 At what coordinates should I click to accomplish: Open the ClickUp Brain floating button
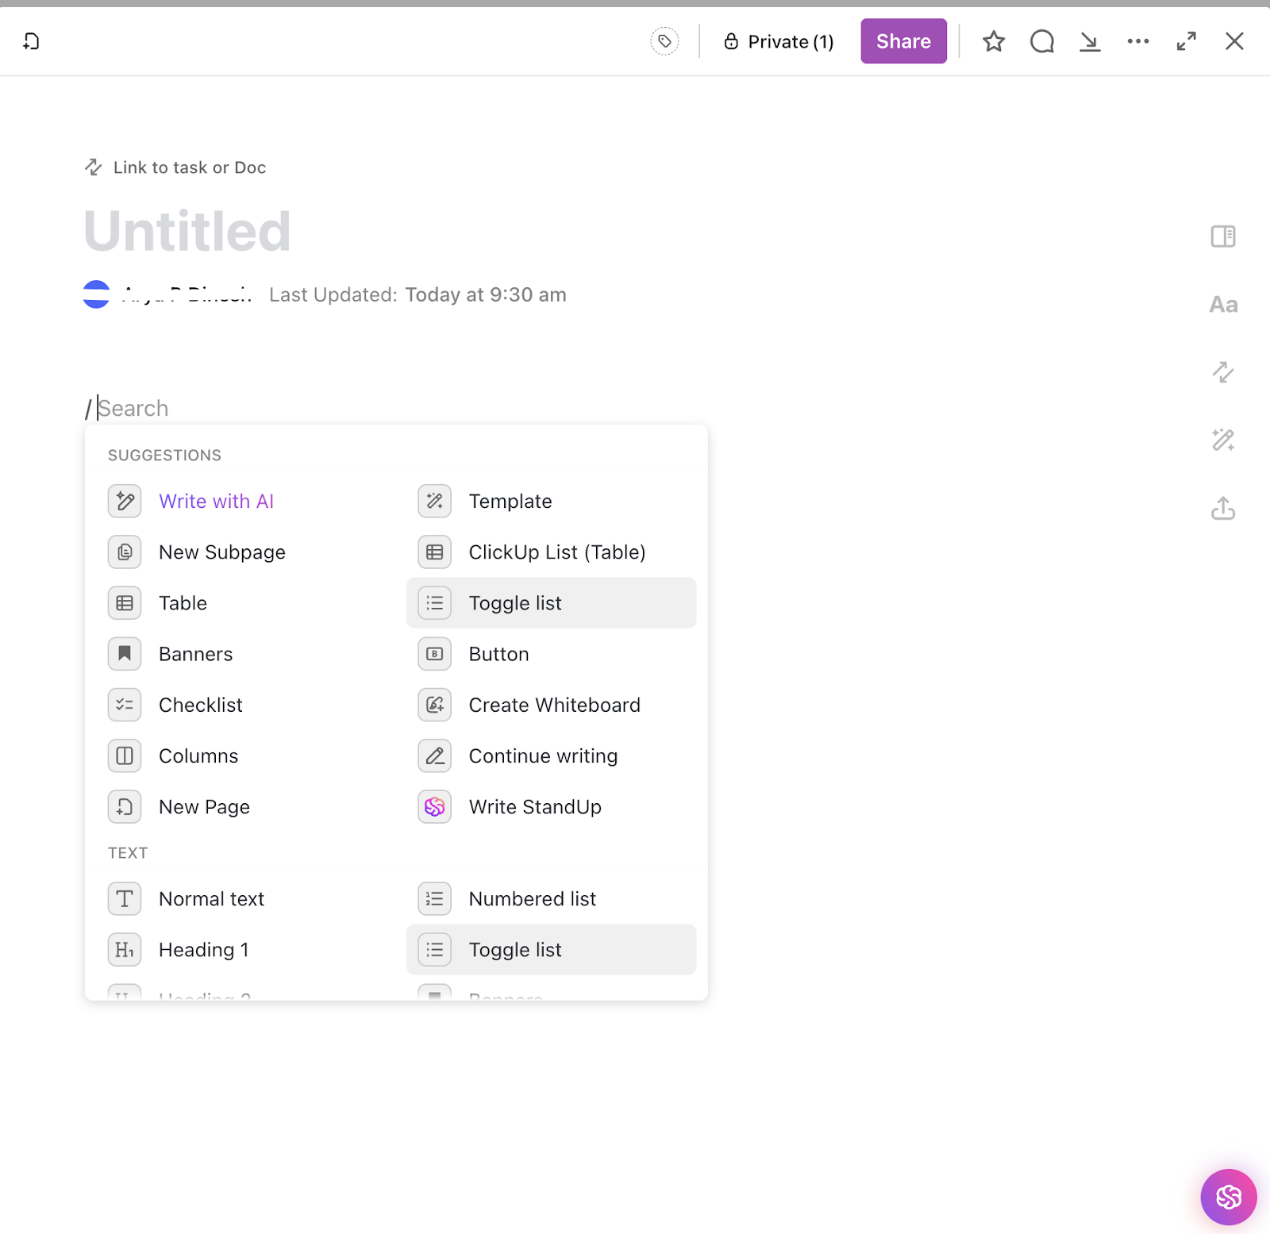click(x=1229, y=1197)
